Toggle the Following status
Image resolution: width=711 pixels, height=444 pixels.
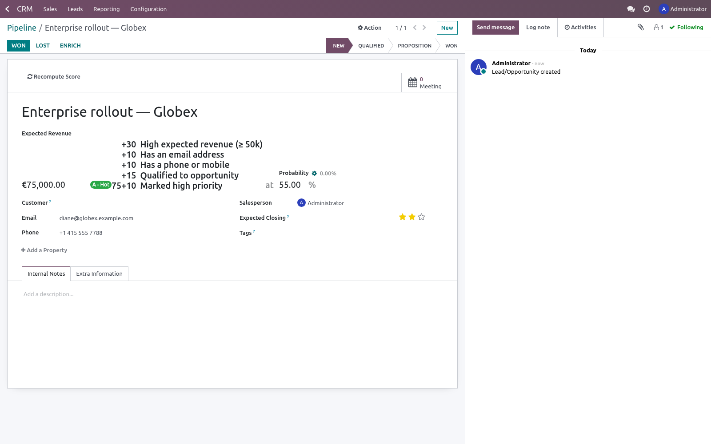686,27
